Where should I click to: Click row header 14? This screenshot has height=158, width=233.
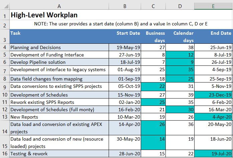[x=5, y=128]
